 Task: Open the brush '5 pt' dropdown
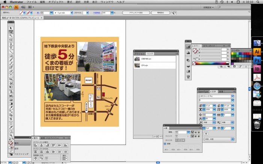(x=72, y=13)
